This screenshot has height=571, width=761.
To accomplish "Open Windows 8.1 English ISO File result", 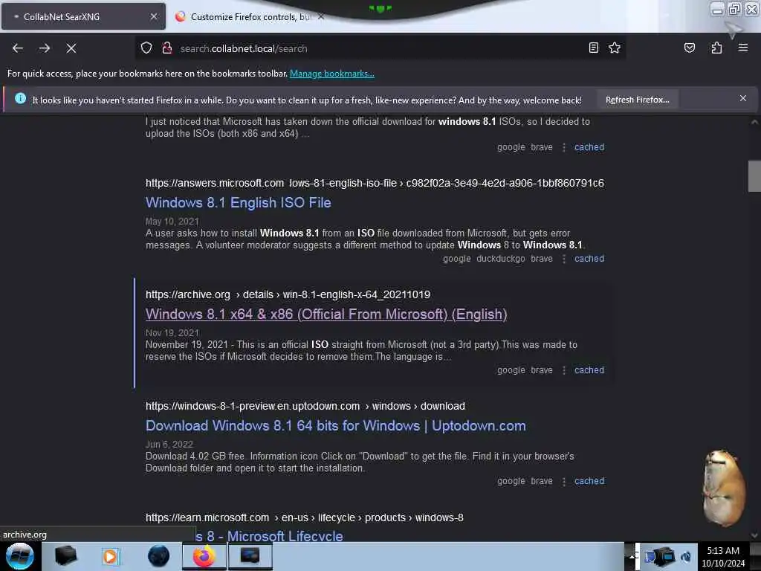I will click(x=239, y=202).
